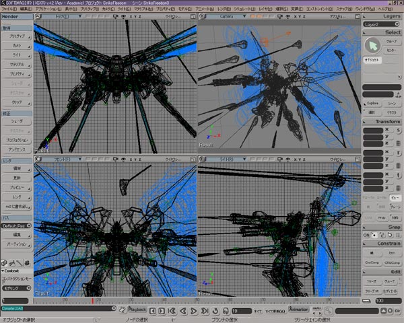
Task: Maximize the Camera viewport B
Action: click(358, 16)
